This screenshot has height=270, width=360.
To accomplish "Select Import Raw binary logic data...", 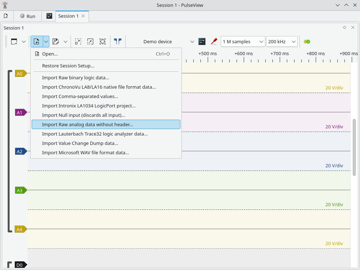I will pyautogui.click(x=106, y=78).
